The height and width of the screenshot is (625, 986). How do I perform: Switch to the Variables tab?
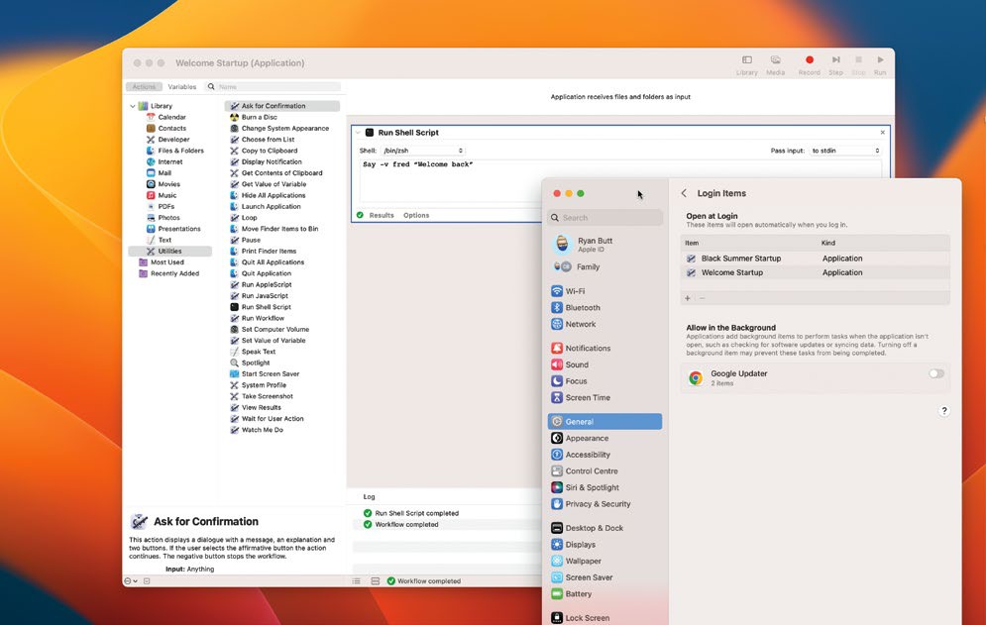(181, 87)
